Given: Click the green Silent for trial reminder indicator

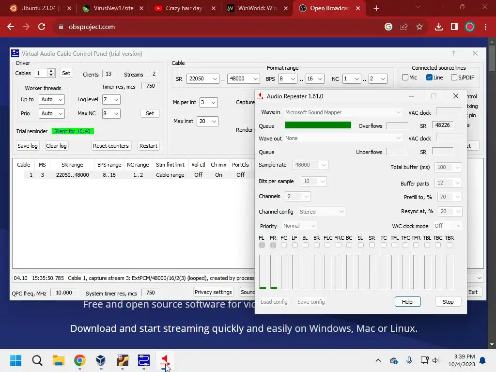Looking at the screenshot, I should (73, 131).
